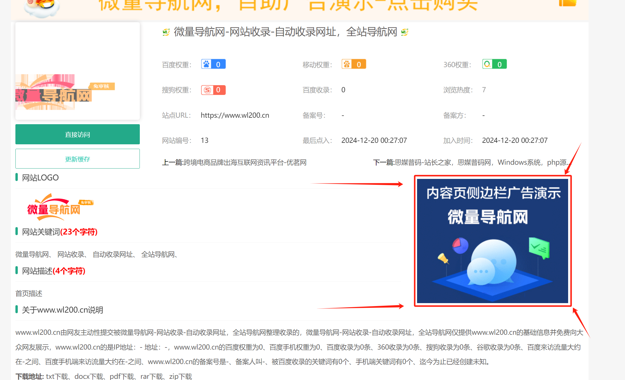The height and width of the screenshot is (380, 625).
Task: Click the 浏览热度 value 7
Action: pyautogui.click(x=484, y=90)
